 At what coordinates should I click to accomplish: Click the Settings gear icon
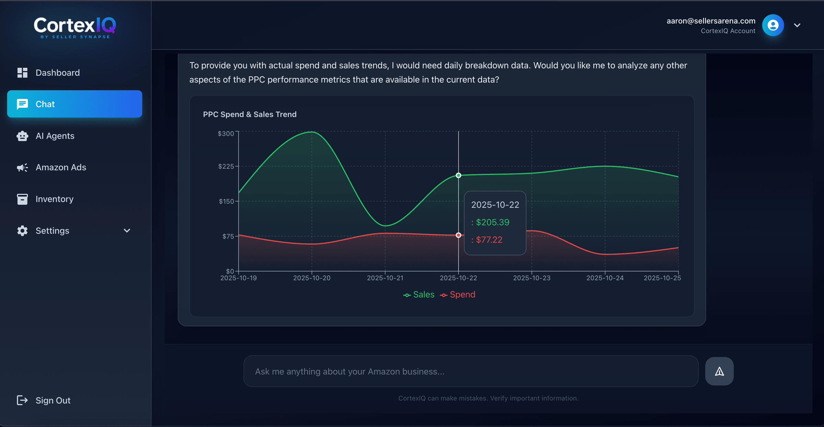(22, 231)
